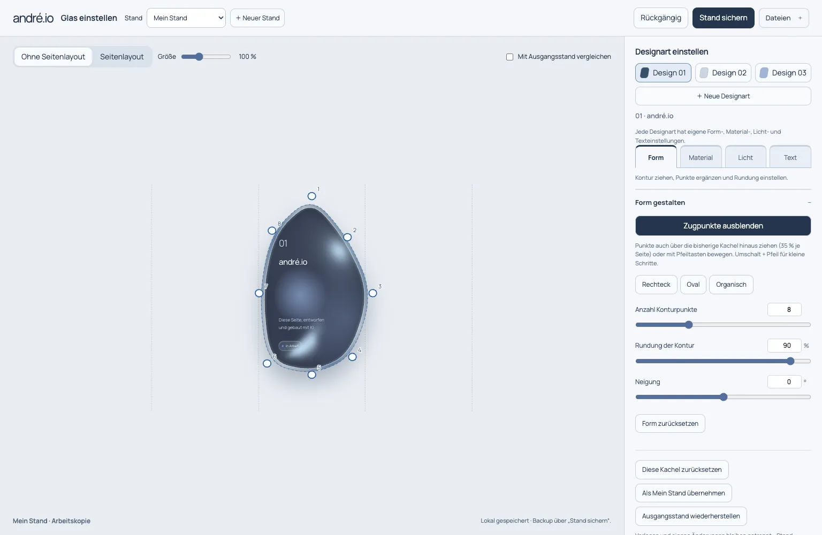Collapse the Form gestalten section
The height and width of the screenshot is (535, 822).
click(809, 202)
